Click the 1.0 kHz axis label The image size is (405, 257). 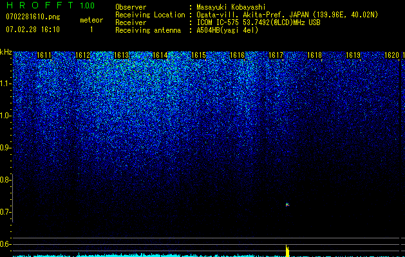click(x=6, y=116)
